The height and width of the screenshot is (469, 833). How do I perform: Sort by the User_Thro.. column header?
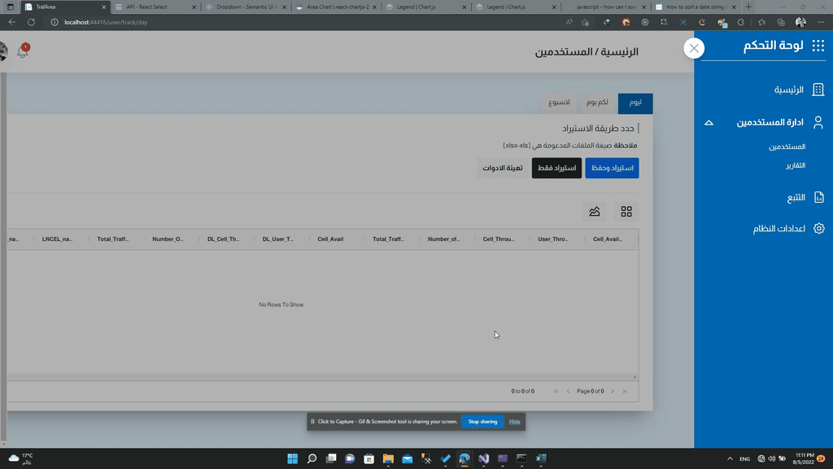(553, 239)
